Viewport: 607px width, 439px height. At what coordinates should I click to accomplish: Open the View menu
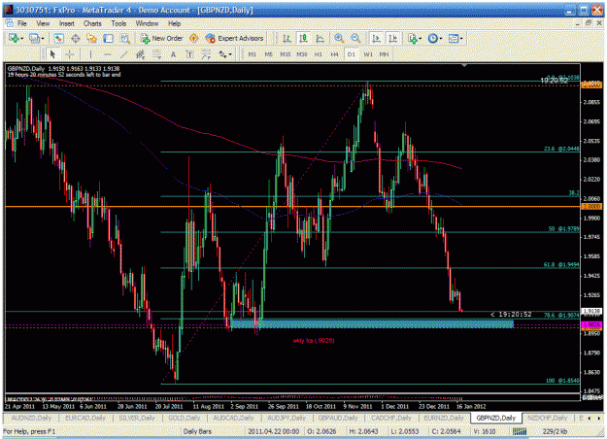click(43, 23)
